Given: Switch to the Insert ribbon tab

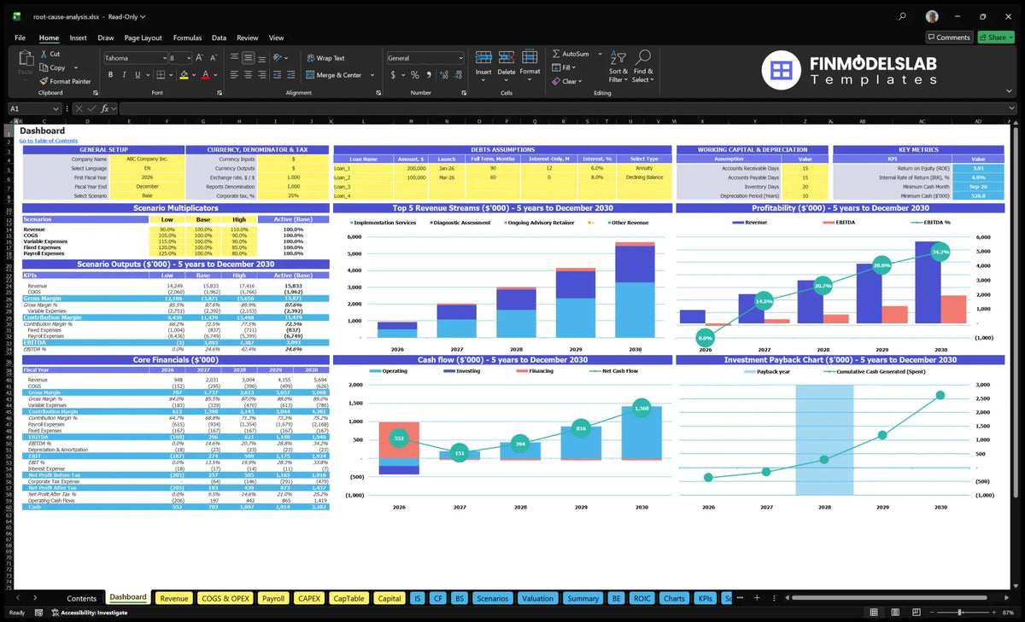Looking at the screenshot, I should (x=78, y=38).
